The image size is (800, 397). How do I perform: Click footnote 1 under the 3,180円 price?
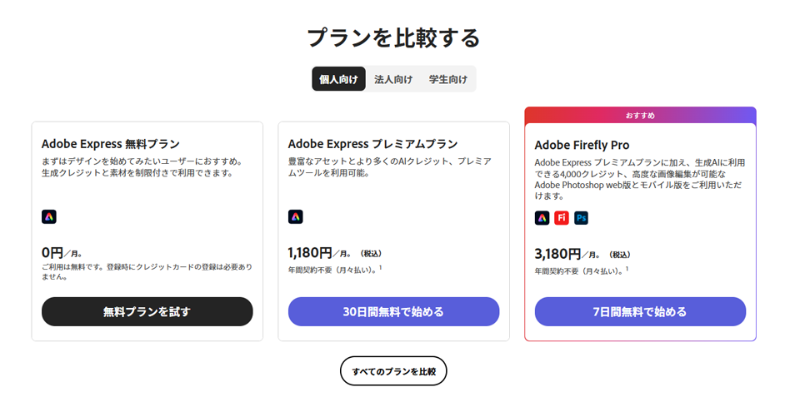click(627, 268)
